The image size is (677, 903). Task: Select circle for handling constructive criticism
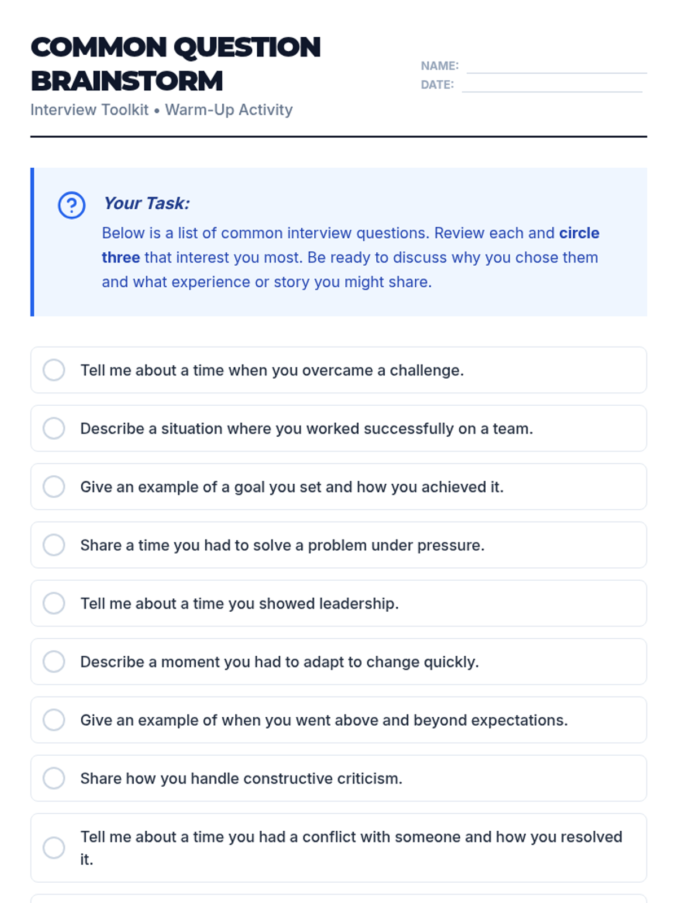pos(54,778)
